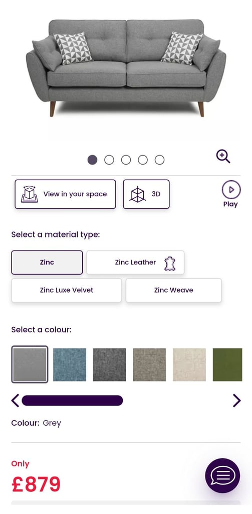Click the colour swatch scrollbar

[72, 400]
